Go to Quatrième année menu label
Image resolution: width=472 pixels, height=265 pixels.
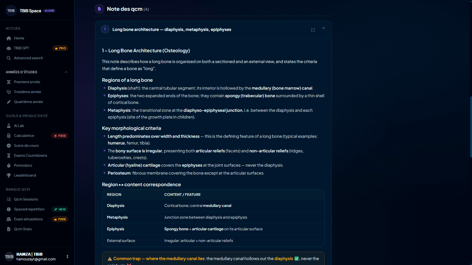[28, 102]
